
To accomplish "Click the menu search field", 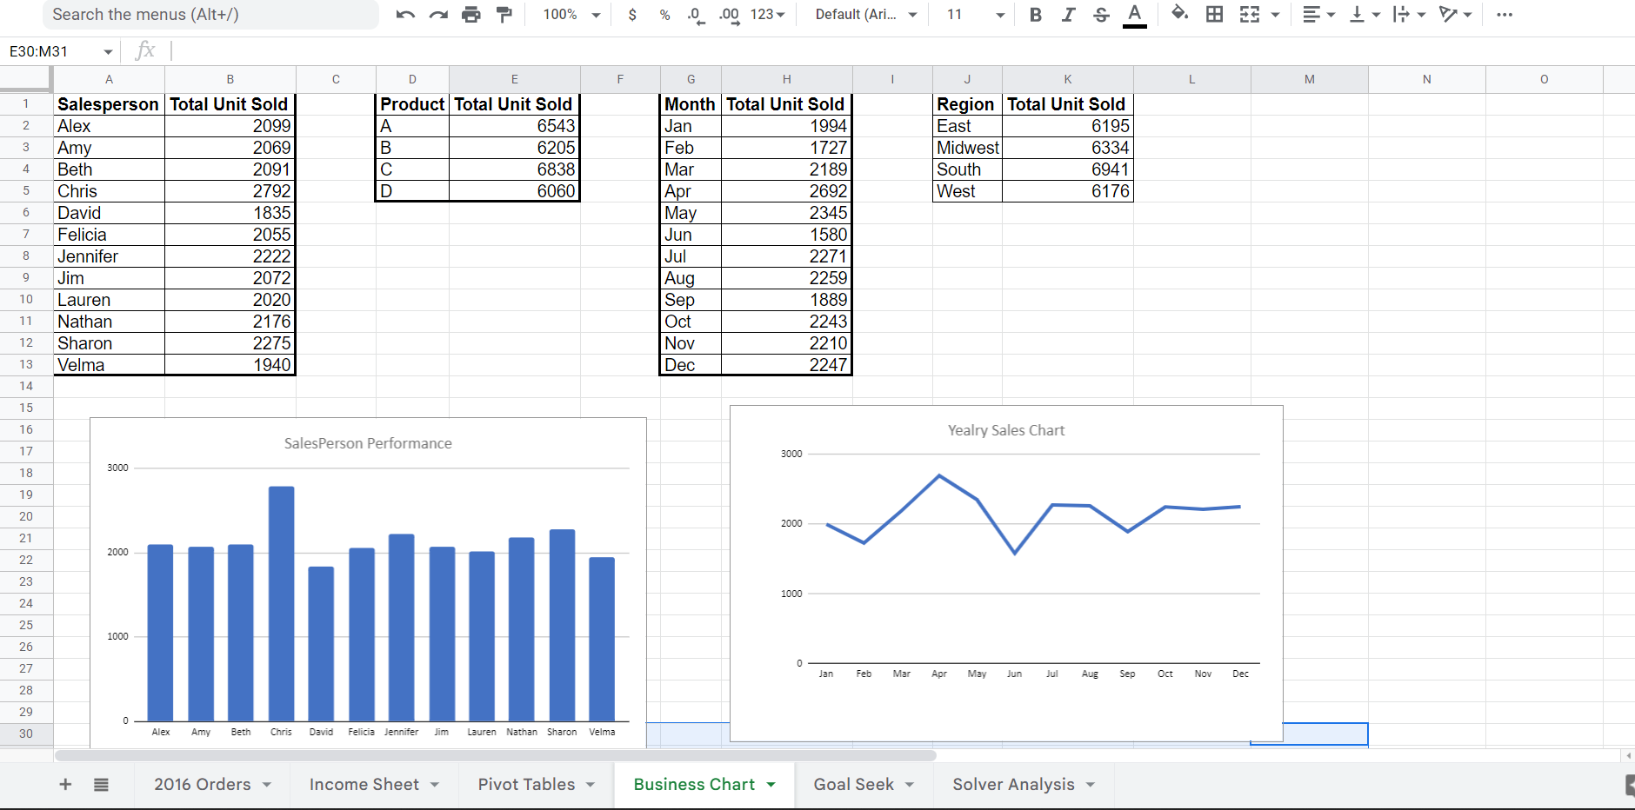I will click(x=211, y=15).
